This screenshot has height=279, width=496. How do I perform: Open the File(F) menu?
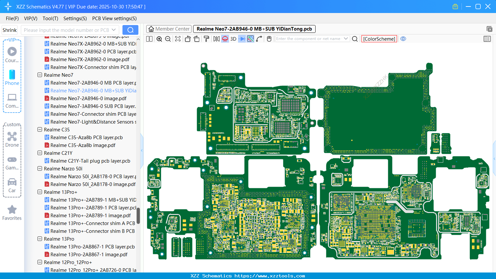pos(12,19)
